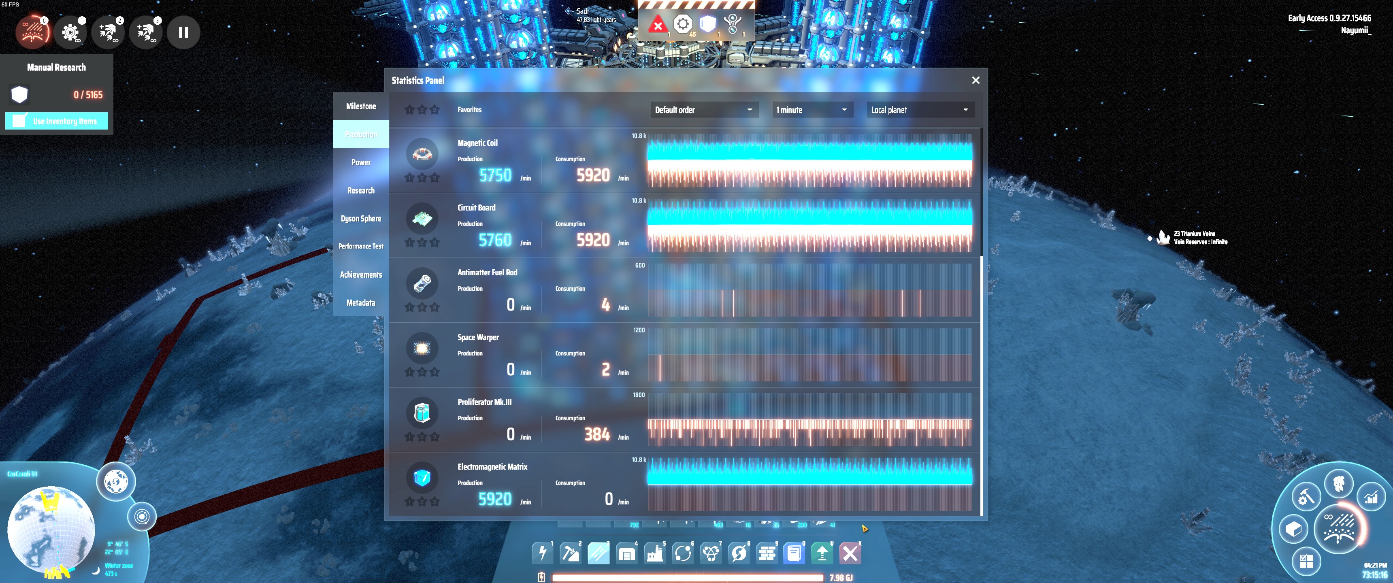
Task: Open the Power build category
Action: (542, 553)
